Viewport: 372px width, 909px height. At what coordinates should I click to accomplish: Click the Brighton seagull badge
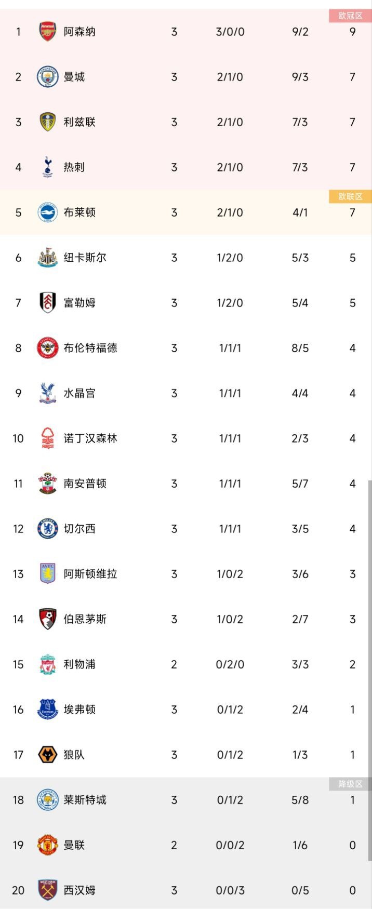(x=48, y=212)
